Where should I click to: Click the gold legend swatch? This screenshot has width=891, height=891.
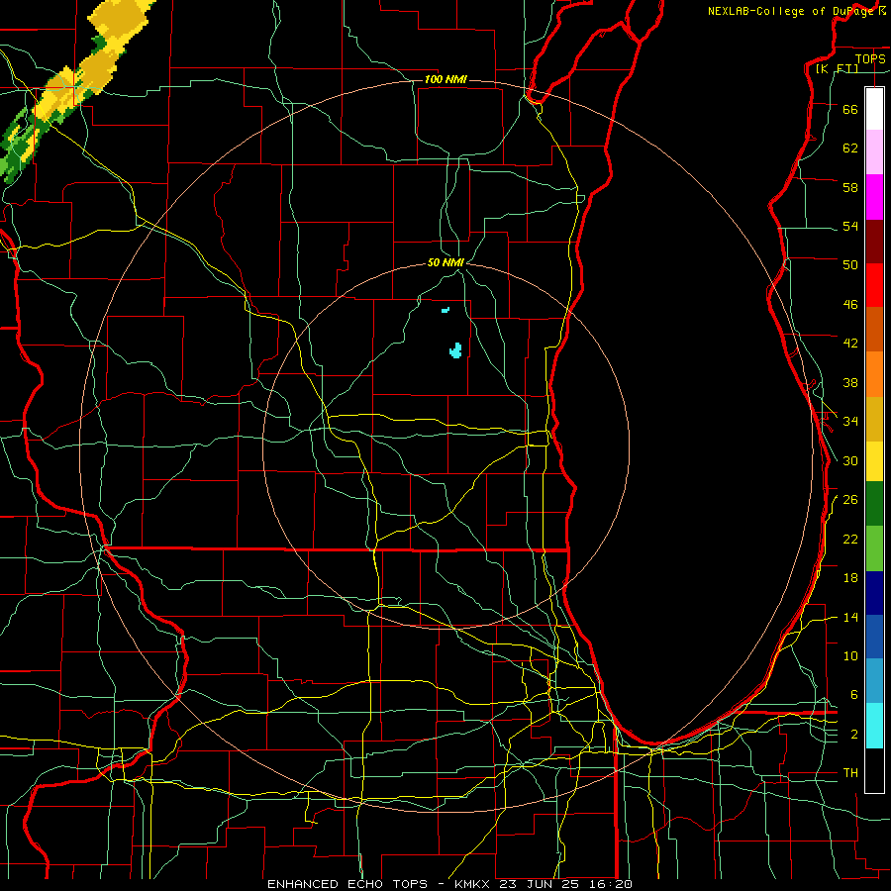[x=874, y=419]
